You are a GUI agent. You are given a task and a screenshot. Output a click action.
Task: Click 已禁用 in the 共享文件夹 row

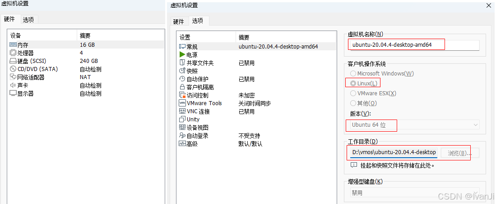pos(246,63)
